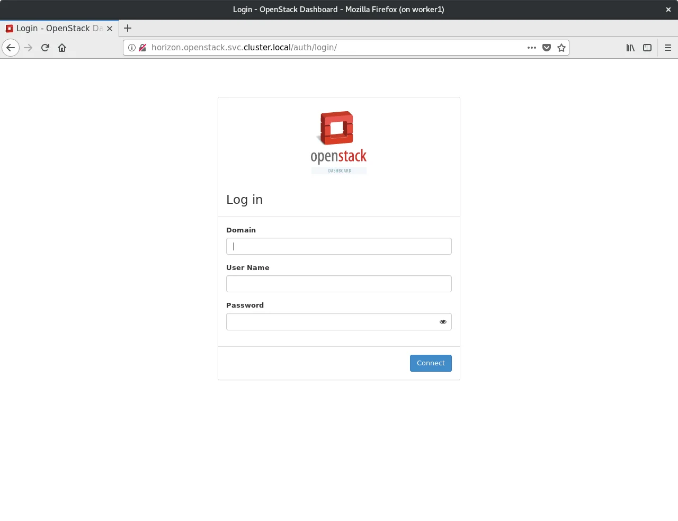
Task: Bookmark this page with the star
Action: tap(561, 48)
